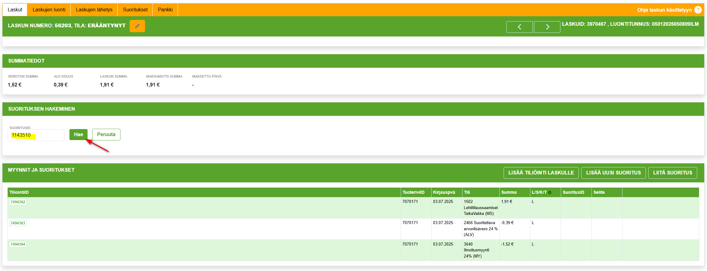Click Lisää uusi suoritus button
This screenshot has height=271, width=707.
coord(613,173)
